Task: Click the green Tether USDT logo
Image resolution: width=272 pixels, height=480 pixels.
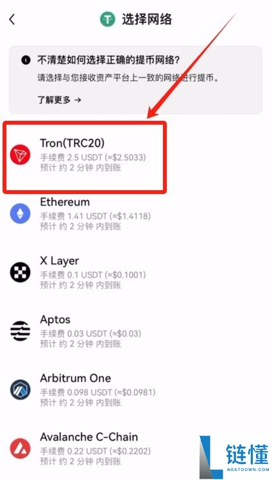Action: (107, 19)
